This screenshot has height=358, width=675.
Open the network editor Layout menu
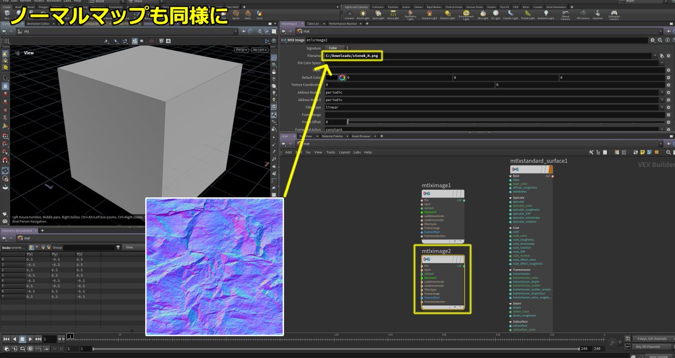[x=344, y=152]
